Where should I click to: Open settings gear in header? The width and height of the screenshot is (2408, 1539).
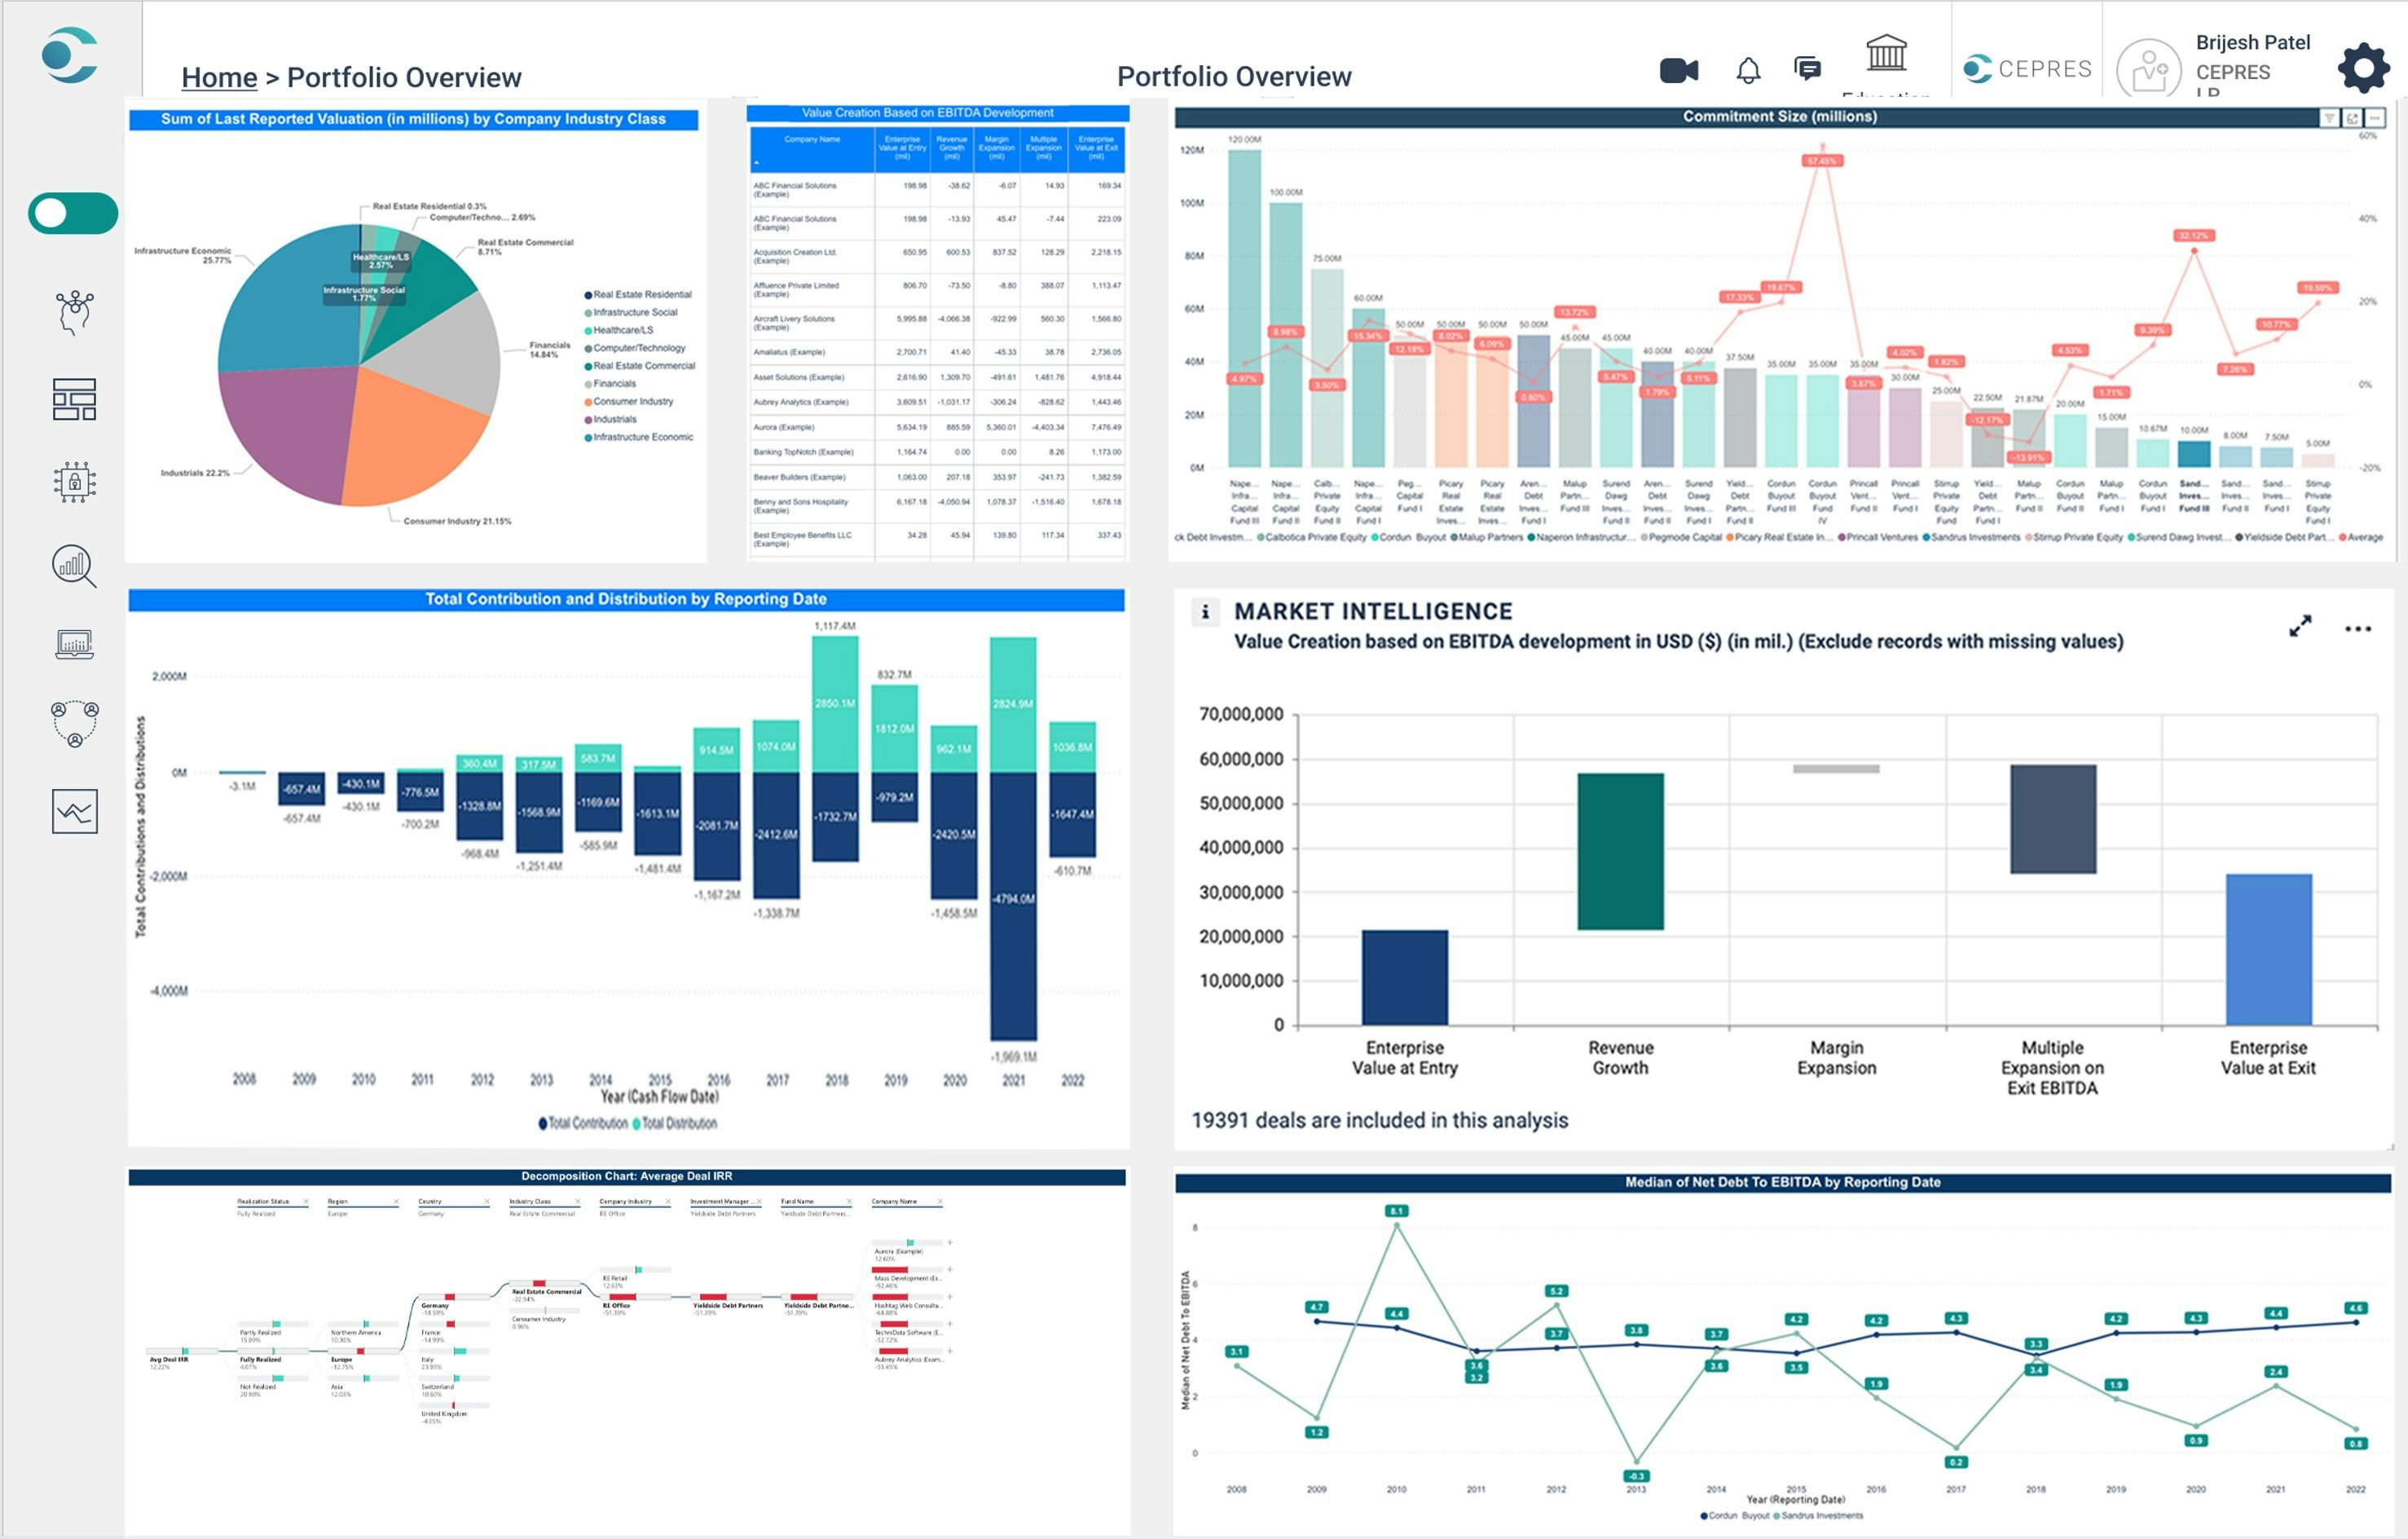click(2363, 68)
